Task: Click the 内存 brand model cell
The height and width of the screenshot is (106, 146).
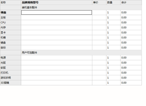Action: pyautogui.click(x=57, y=28)
